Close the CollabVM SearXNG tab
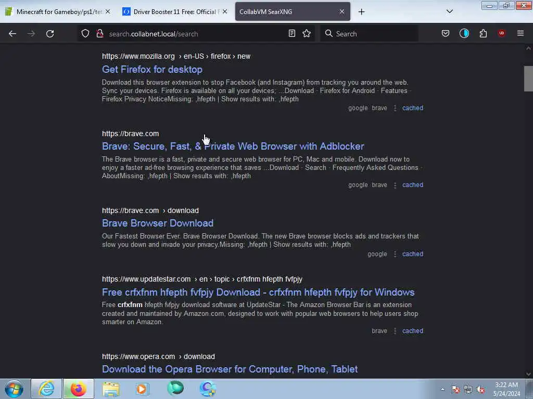Viewport: 533px width, 399px height. [x=342, y=12]
